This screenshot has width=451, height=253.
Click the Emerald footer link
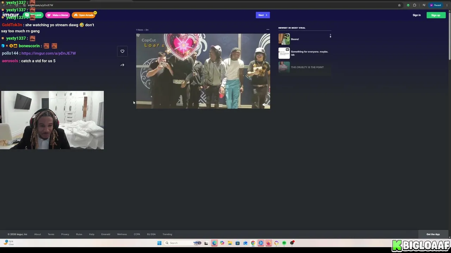click(106, 234)
